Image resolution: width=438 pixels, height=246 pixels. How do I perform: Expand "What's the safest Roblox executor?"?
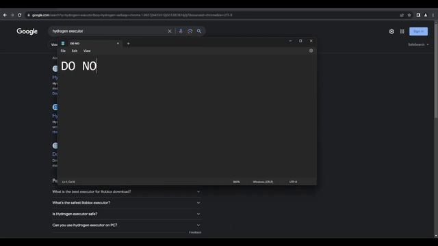(127, 203)
